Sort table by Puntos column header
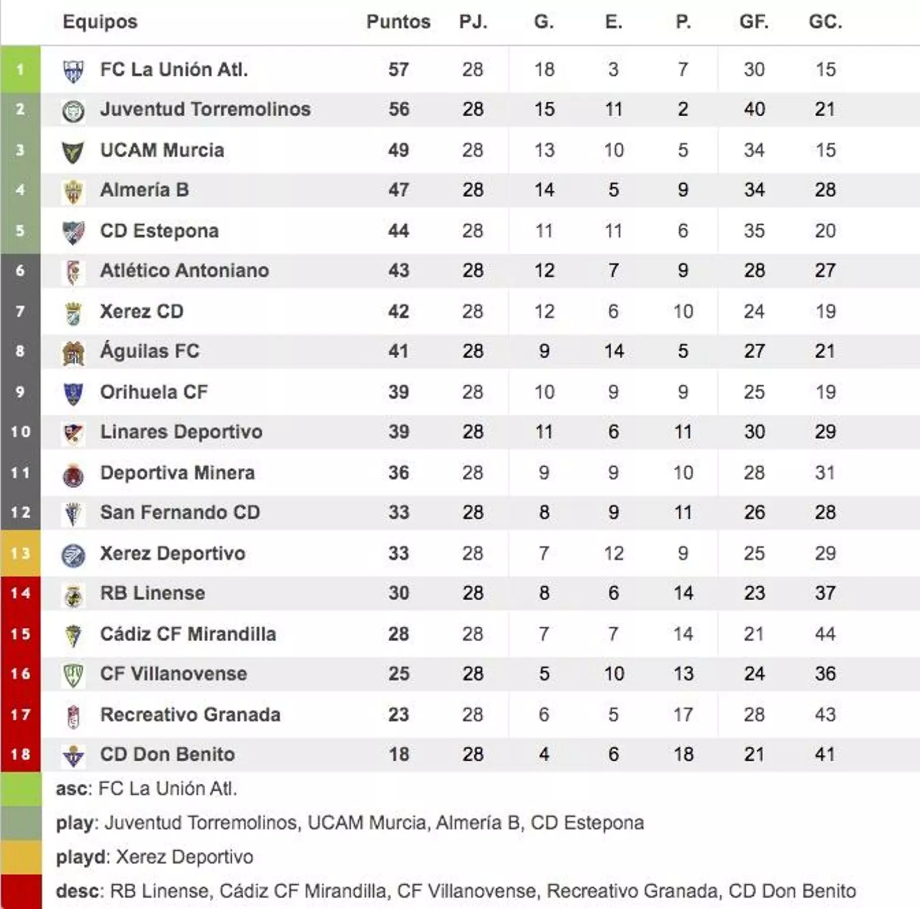920x909 pixels. pos(398,22)
